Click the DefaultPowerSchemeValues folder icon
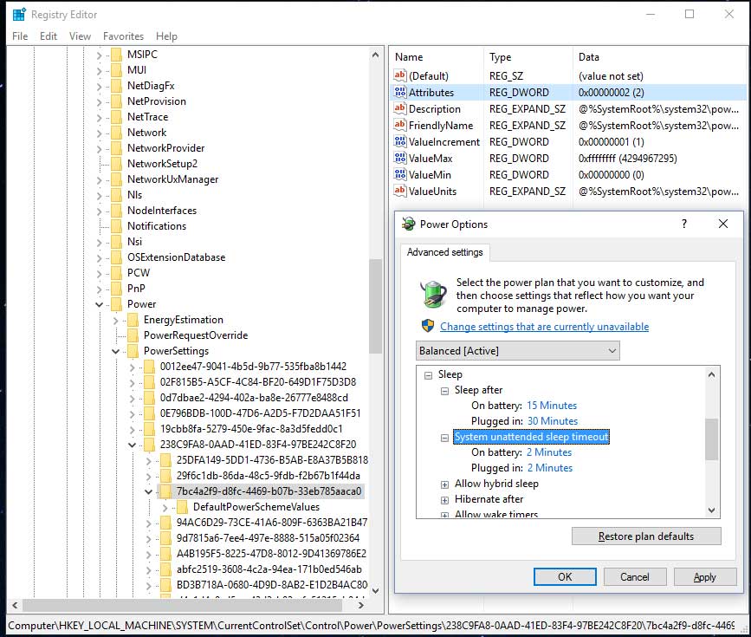 pos(182,507)
